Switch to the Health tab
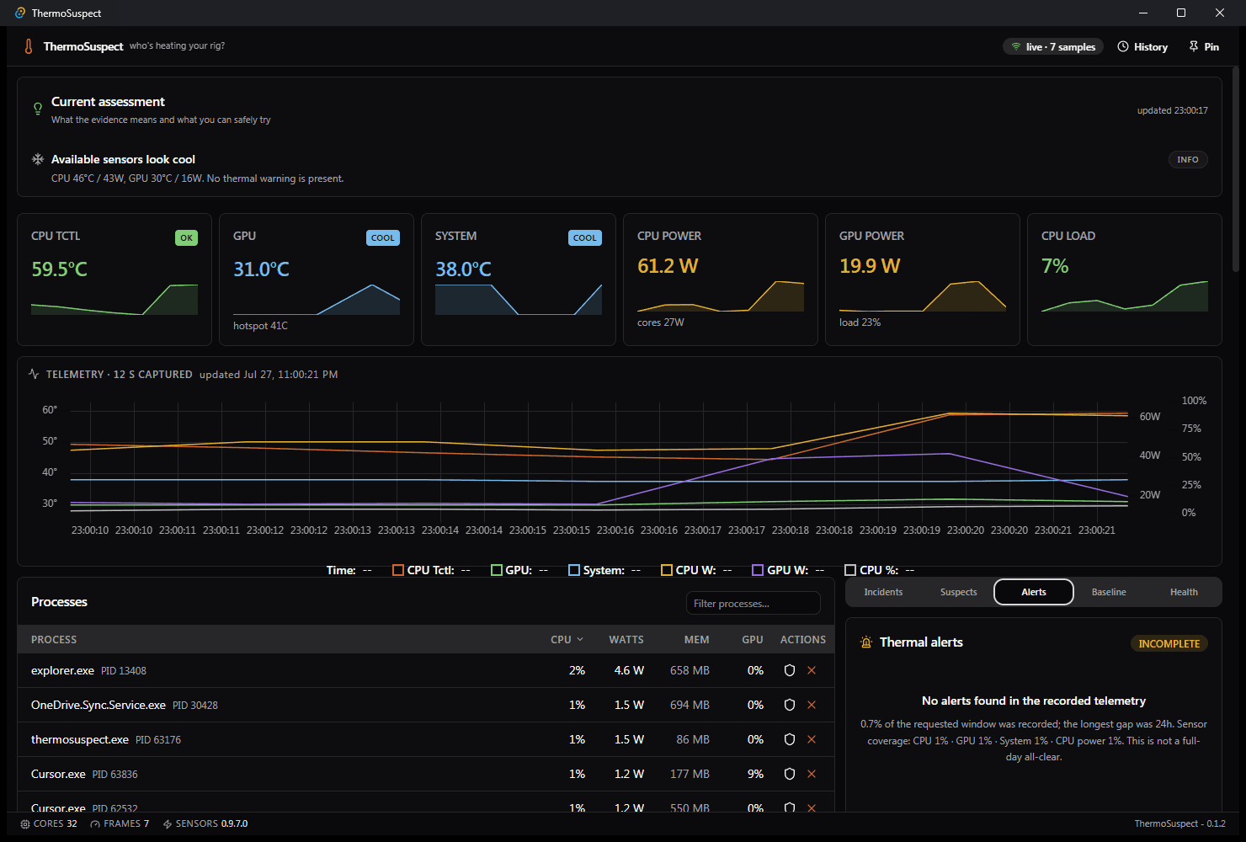This screenshot has height=842, width=1246. [1184, 592]
